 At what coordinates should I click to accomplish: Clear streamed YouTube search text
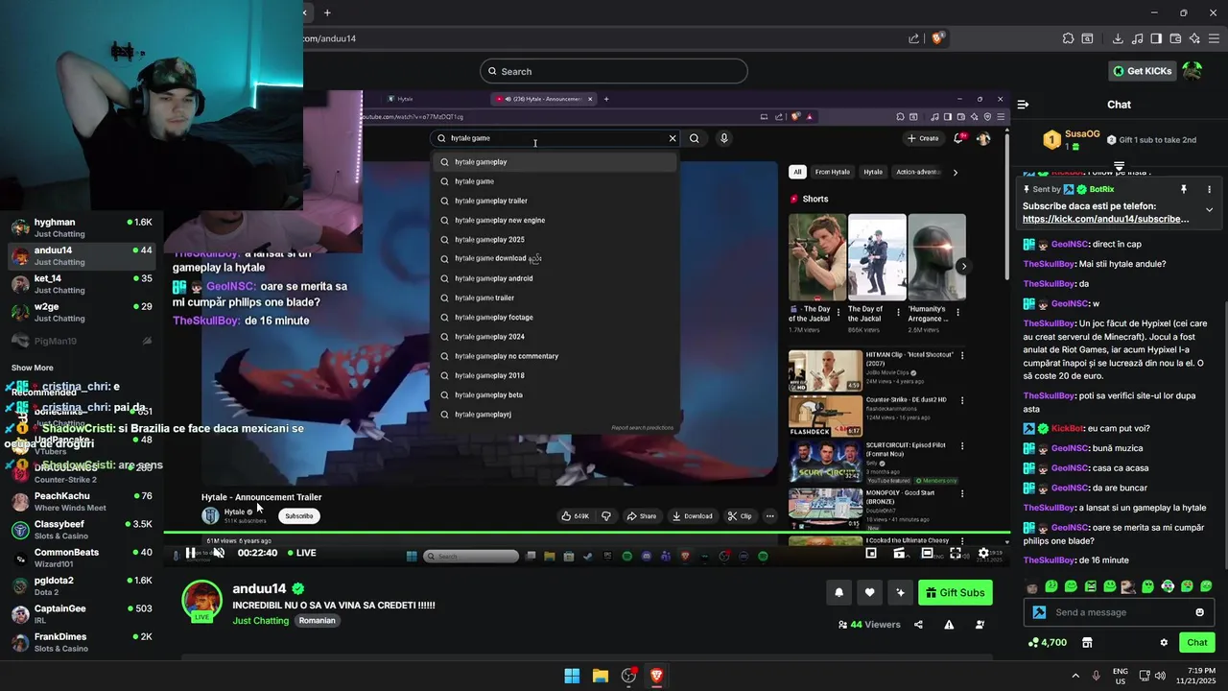point(673,138)
